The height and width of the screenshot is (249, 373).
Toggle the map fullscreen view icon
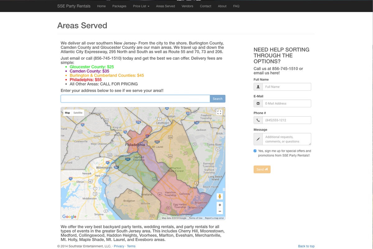click(x=219, y=112)
